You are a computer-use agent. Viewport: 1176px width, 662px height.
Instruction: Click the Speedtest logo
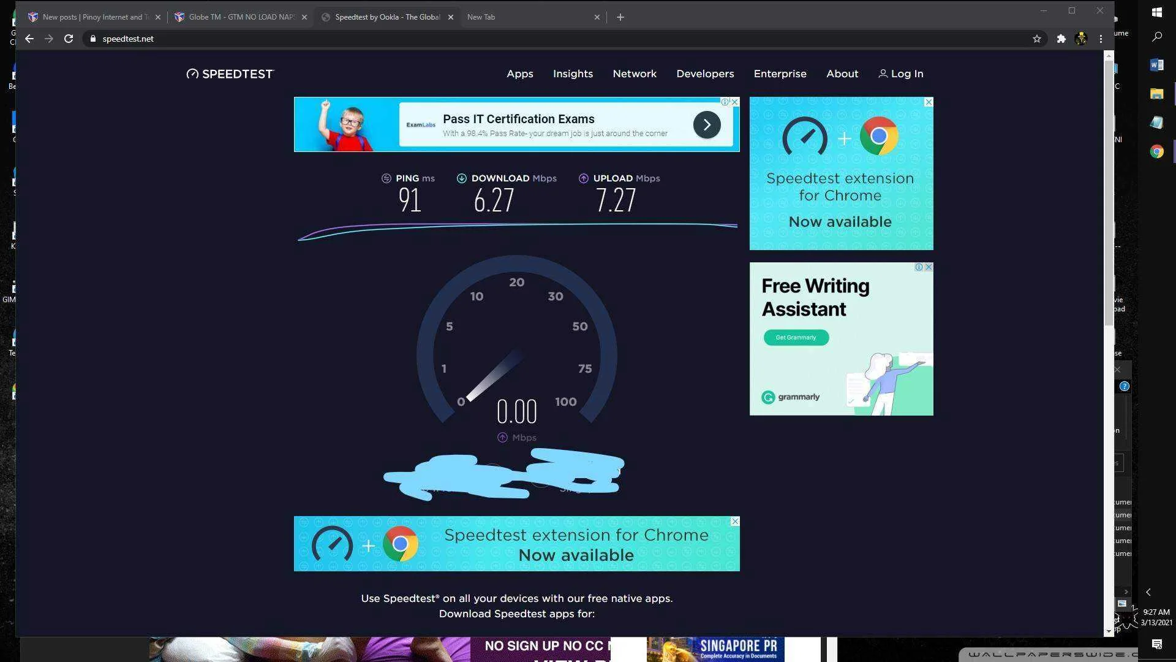click(x=230, y=74)
